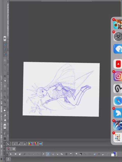Select the Gradient tool
This screenshot has height=162, width=122.
[x=81, y=154]
